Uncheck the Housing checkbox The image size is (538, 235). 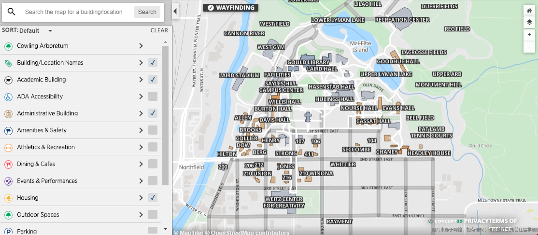pyautogui.click(x=153, y=198)
